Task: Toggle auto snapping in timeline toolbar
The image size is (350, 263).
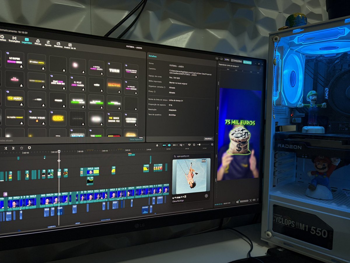Action: (x=169, y=145)
